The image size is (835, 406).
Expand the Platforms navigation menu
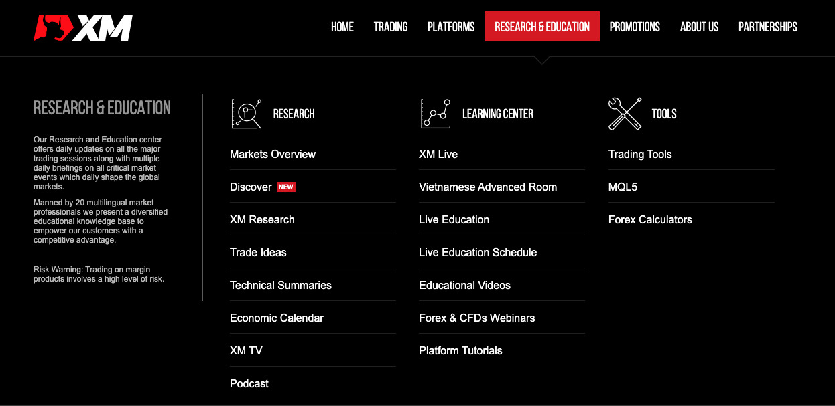coord(451,27)
